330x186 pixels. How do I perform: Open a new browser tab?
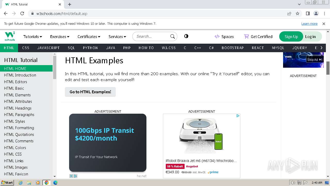point(70,4)
